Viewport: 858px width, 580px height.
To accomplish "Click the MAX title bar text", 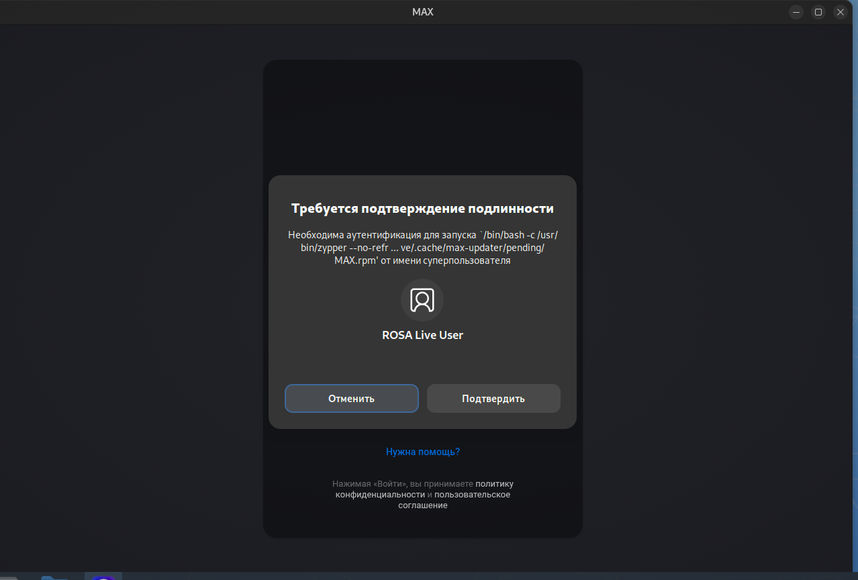I will tap(423, 12).
